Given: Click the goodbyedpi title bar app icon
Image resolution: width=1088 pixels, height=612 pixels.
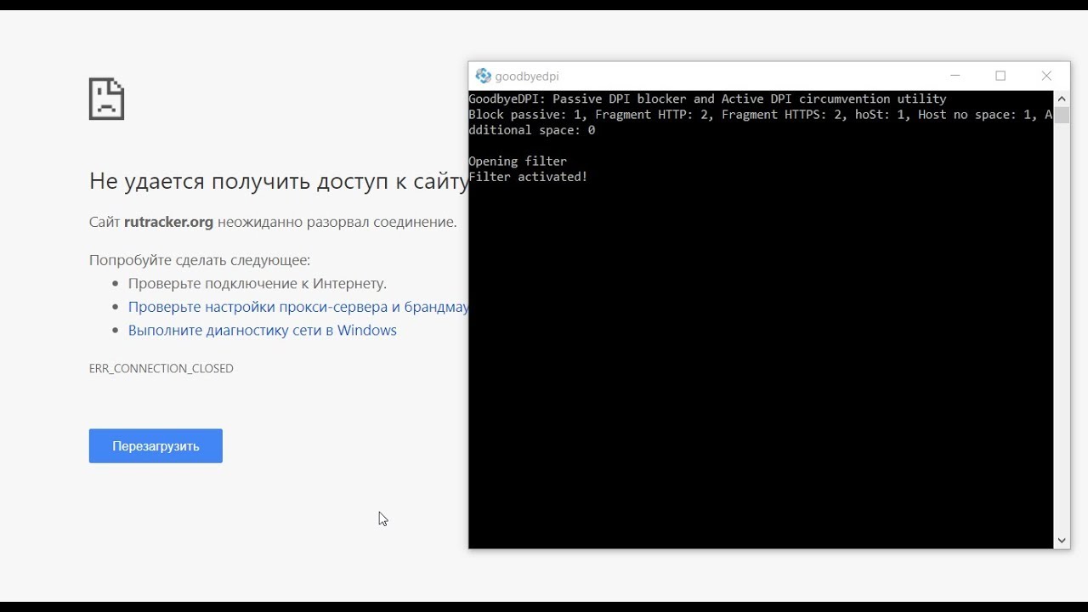Looking at the screenshot, I should pos(483,76).
